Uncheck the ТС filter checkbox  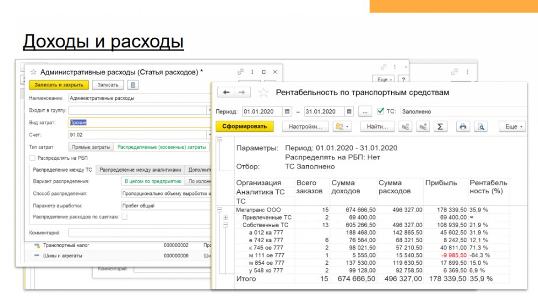tap(381, 111)
